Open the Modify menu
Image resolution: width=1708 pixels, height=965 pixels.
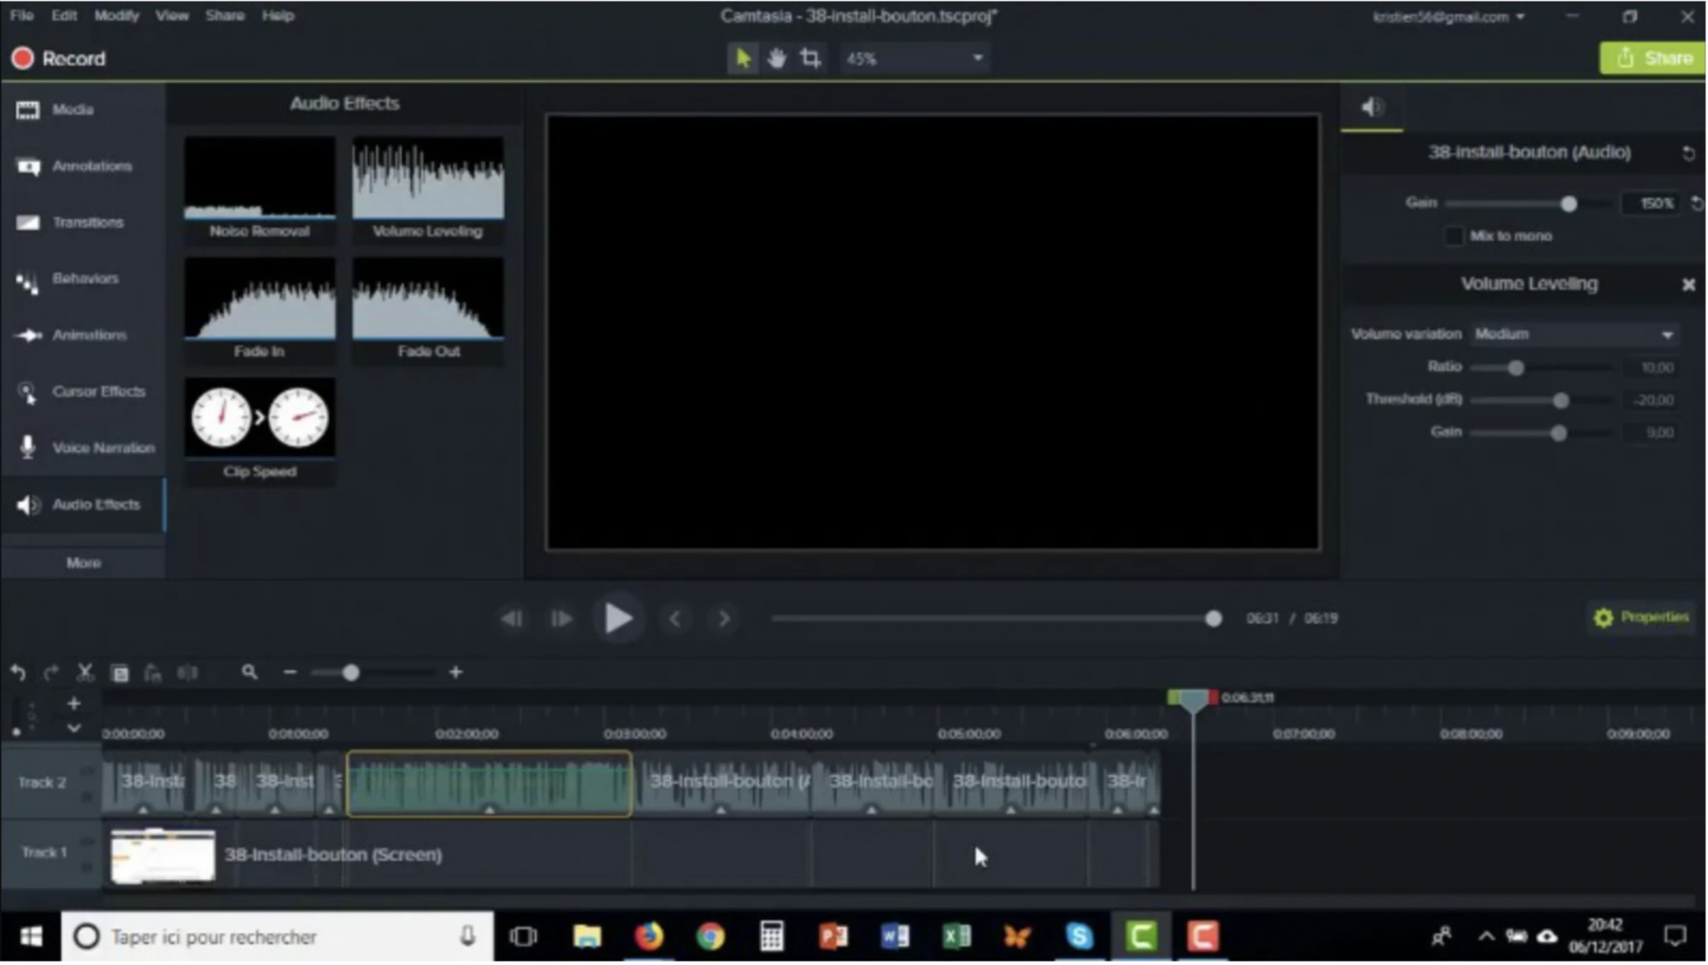(x=116, y=15)
